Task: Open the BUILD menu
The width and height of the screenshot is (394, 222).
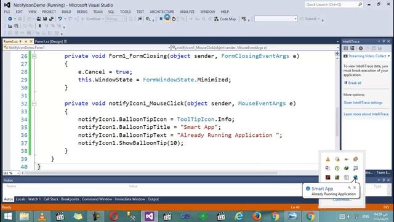Action: pyautogui.click(x=66, y=12)
